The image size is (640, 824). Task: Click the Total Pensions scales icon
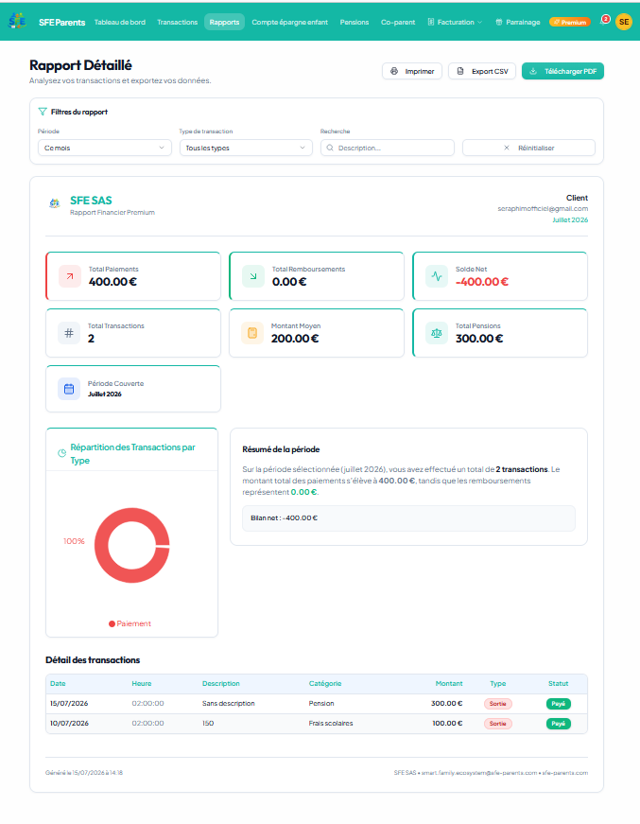(x=437, y=333)
